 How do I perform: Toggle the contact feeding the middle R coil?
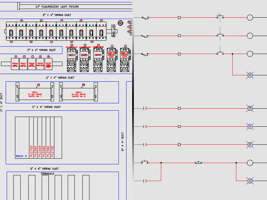[x=144, y=127]
